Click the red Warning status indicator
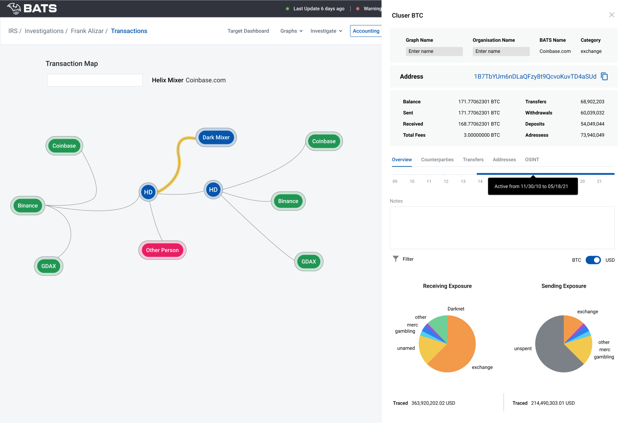 pyautogui.click(x=358, y=9)
